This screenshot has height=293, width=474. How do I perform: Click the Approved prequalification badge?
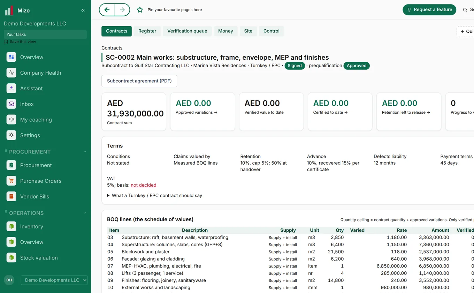click(x=357, y=66)
